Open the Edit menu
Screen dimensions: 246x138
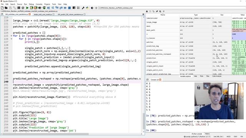[x=7, y=4]
